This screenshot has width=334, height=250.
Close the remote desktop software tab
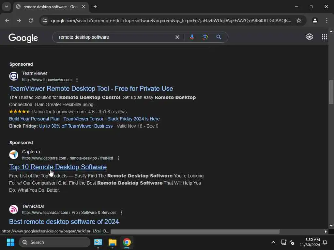coord(83,7)
